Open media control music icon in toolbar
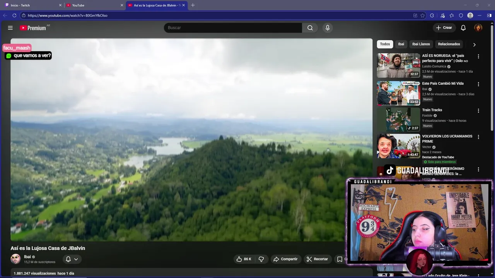This screenshot has width=495, height=278. 442,15
